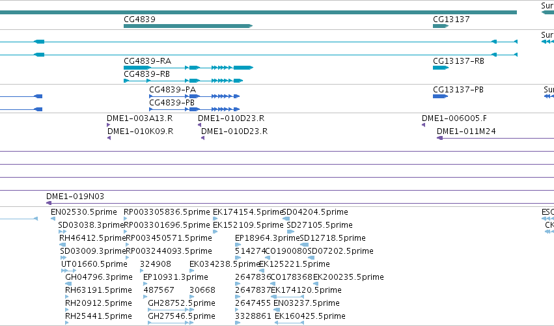Select the SD04204.5prime label
554x326 pixels.
(315, 212)
